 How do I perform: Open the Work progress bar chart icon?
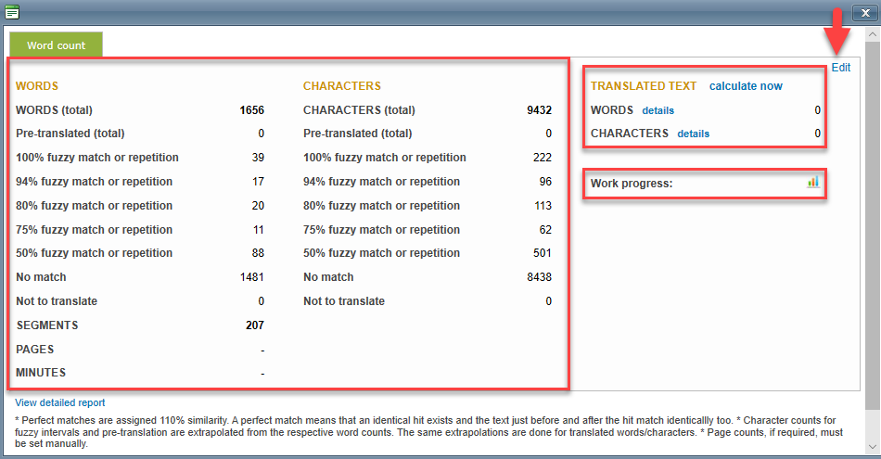click(x=812, y=183)
